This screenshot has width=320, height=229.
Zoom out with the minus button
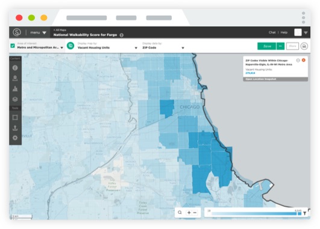point(195,213)
